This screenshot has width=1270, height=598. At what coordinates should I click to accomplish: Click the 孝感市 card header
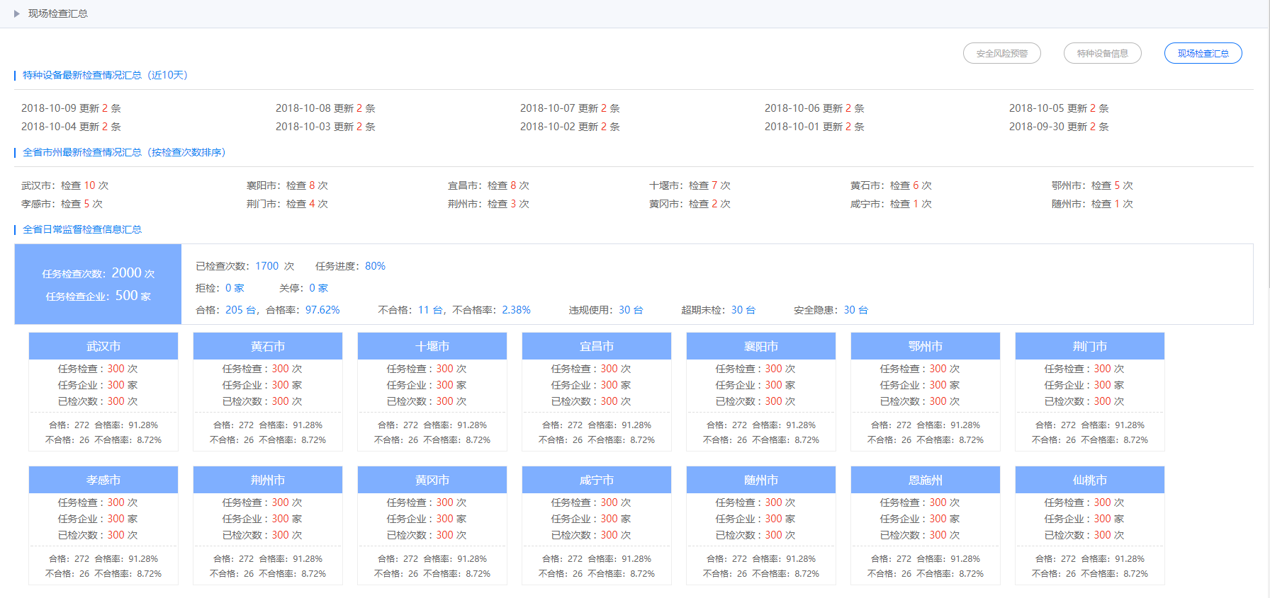point(103,480)
